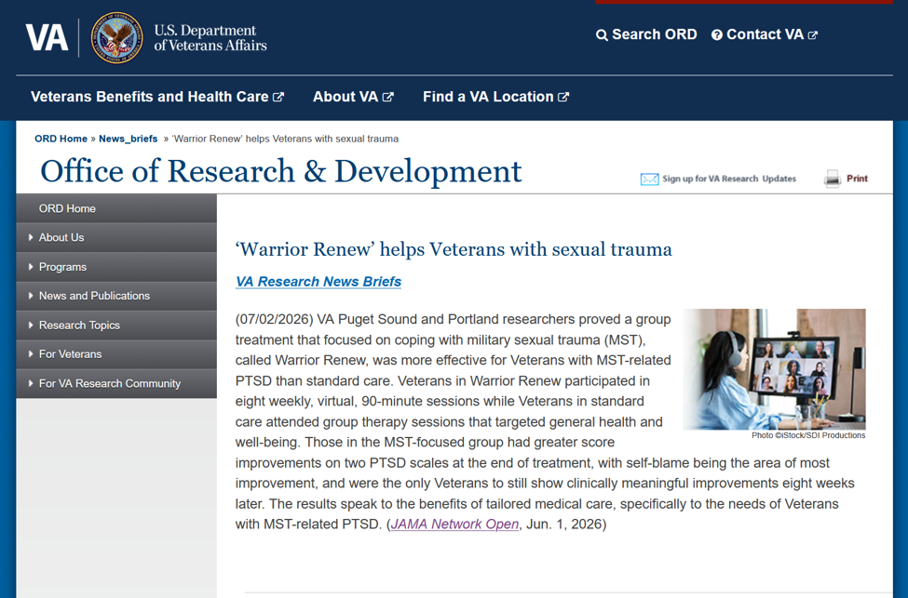Screen dimensions: 908x598
Task: Open Veterans Benefits and Health Care link
Action: [x=157, y=97]
